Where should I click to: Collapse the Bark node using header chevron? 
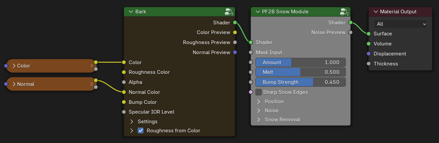click(131, 12)
